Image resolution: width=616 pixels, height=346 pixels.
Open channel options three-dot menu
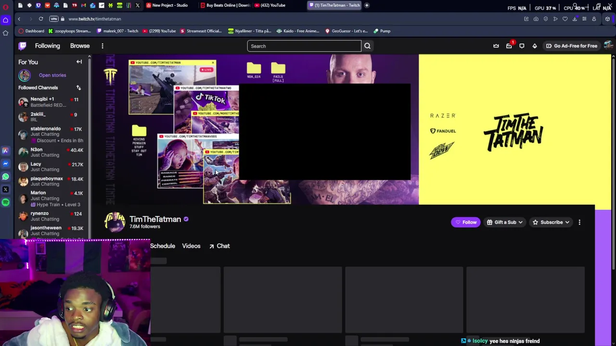[579, 222]
